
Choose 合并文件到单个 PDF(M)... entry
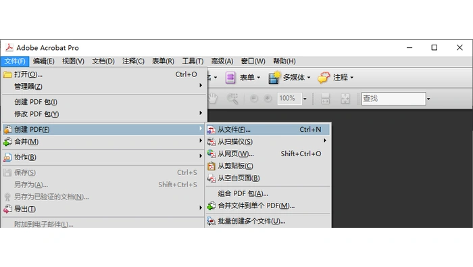tap(268, 205)
